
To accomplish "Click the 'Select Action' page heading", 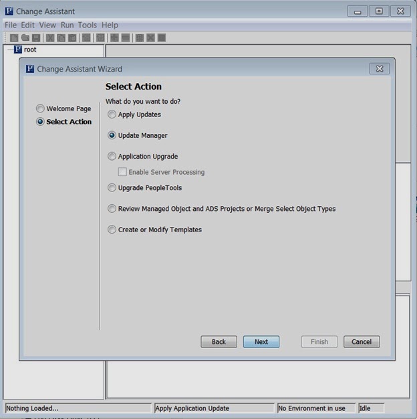I will pyautogui.click(x=134, y=86).
